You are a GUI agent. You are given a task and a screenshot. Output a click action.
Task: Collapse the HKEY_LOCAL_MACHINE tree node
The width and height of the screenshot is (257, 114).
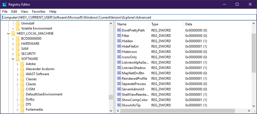coord(9,33)
